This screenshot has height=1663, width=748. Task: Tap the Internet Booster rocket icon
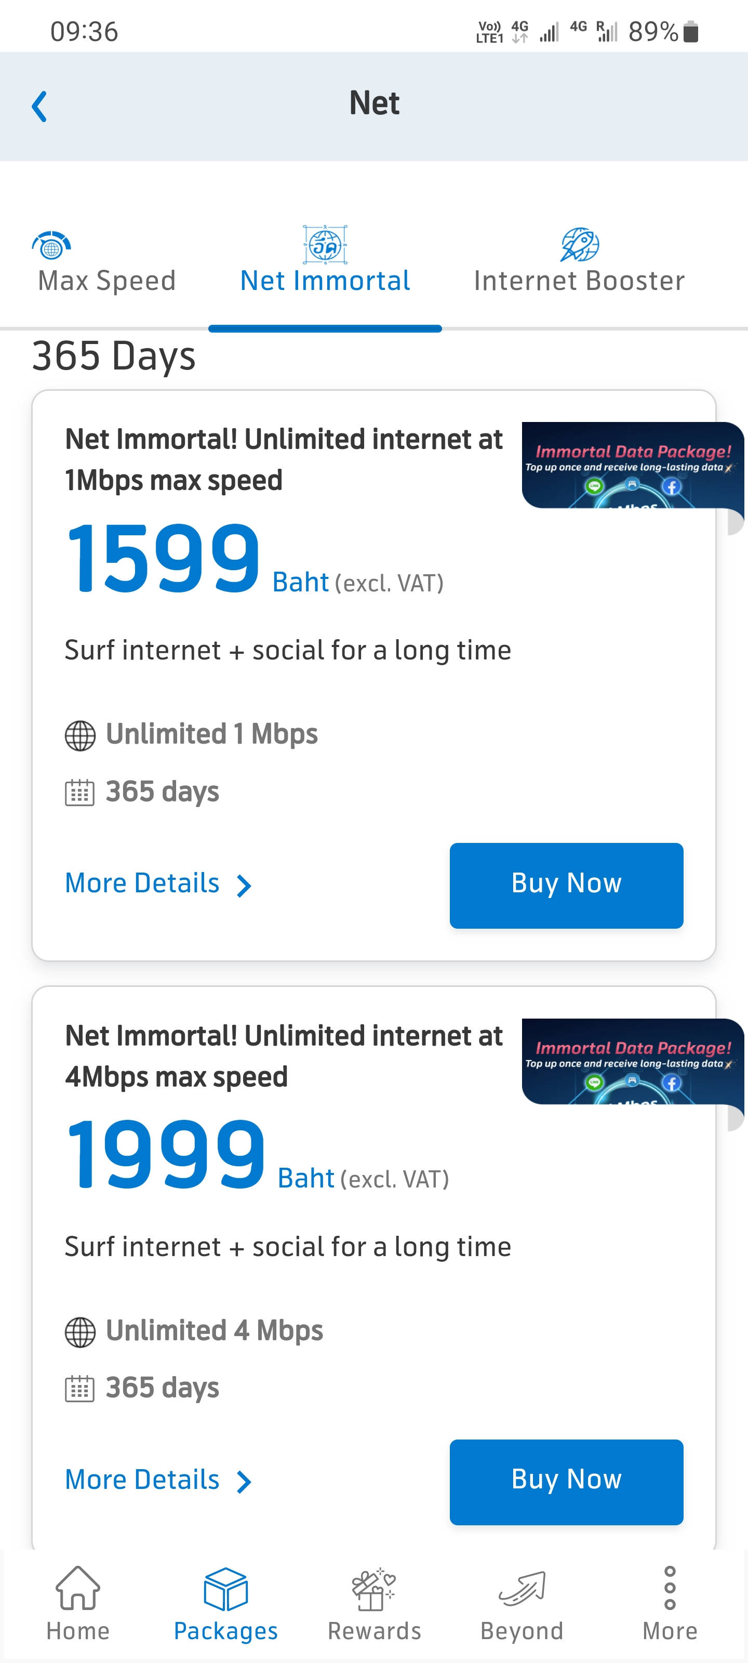coord(580,244)
